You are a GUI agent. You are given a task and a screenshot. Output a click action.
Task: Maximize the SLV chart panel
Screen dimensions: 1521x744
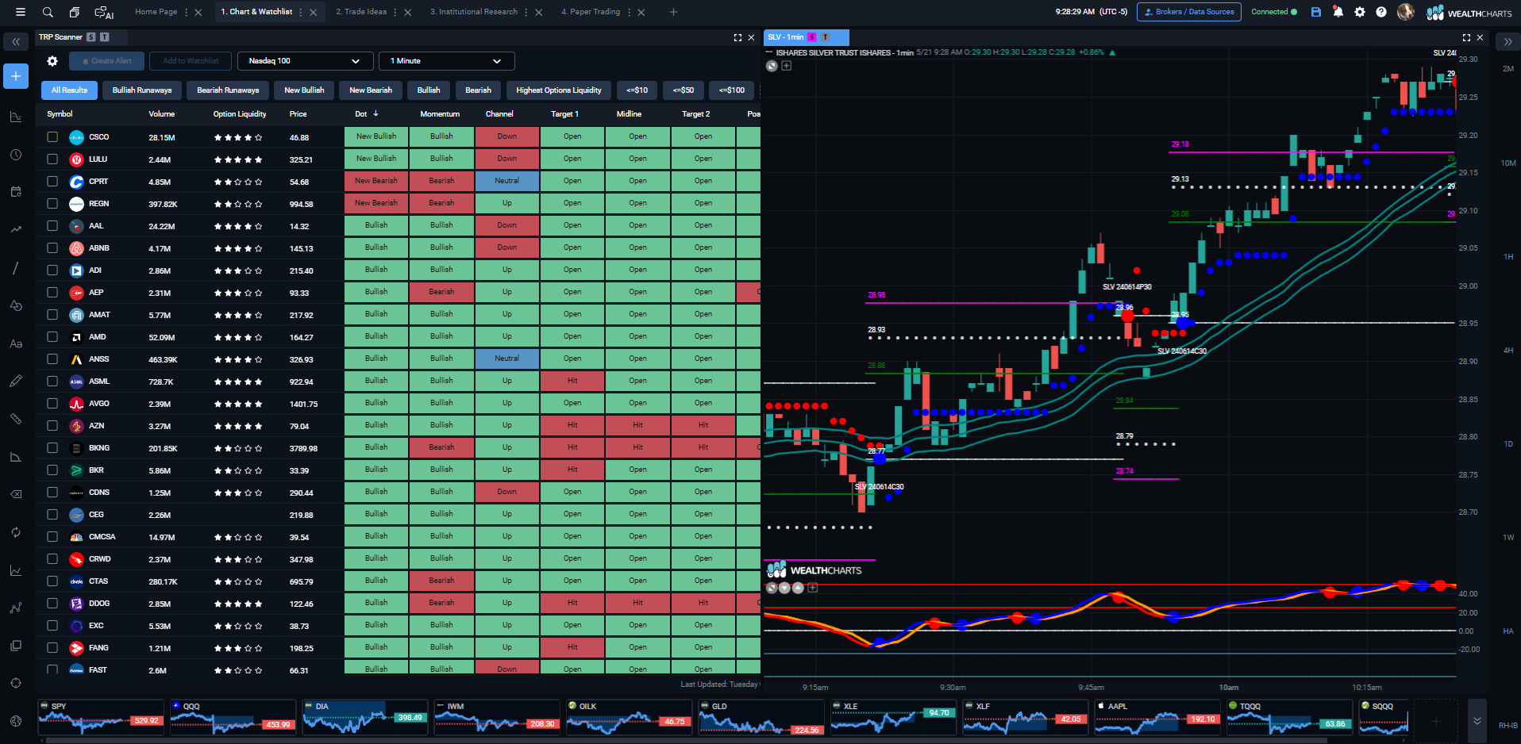[x=1466, y=37]
